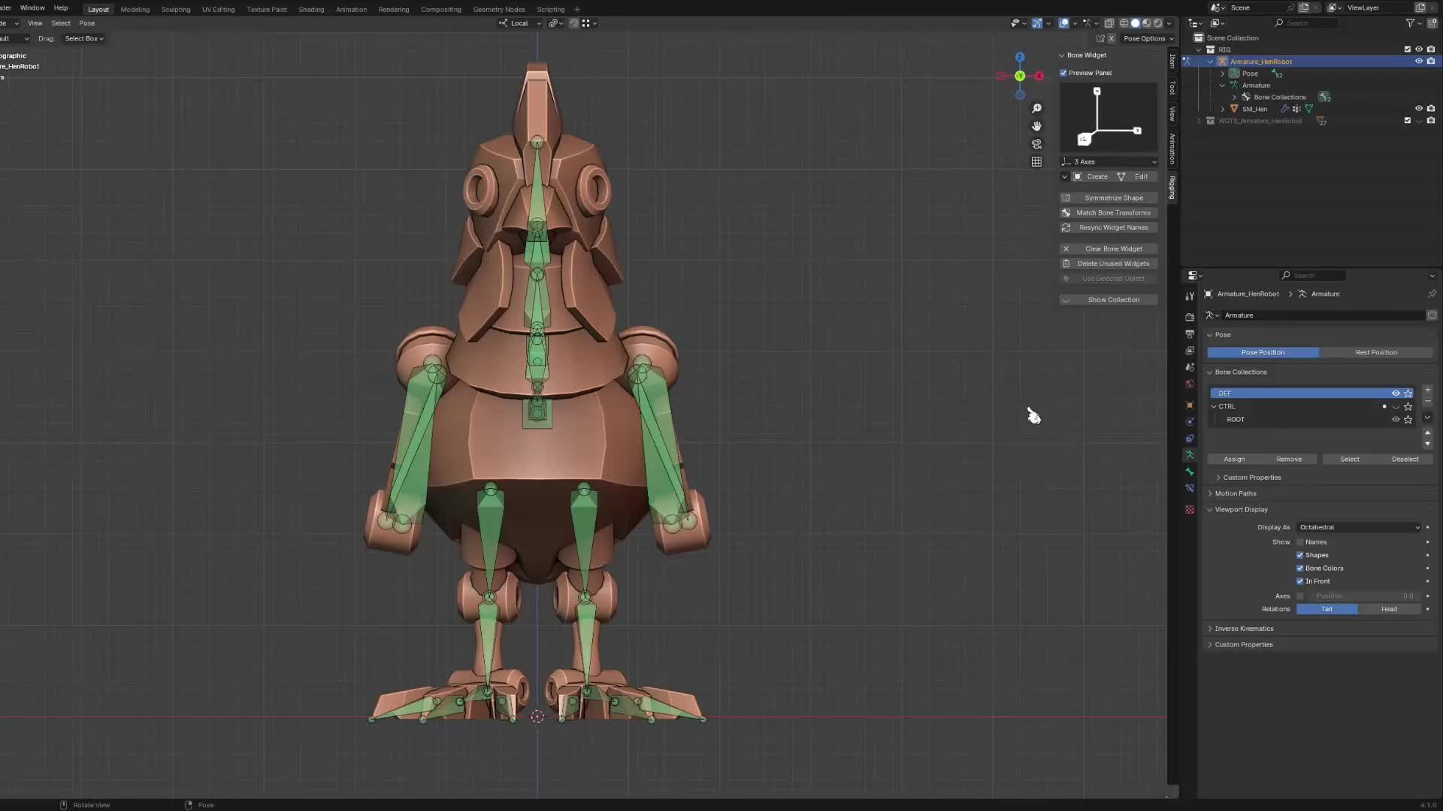Open the green Bone properties tab
This screenshot has width=1443, height=811.
coord(1189,472)
